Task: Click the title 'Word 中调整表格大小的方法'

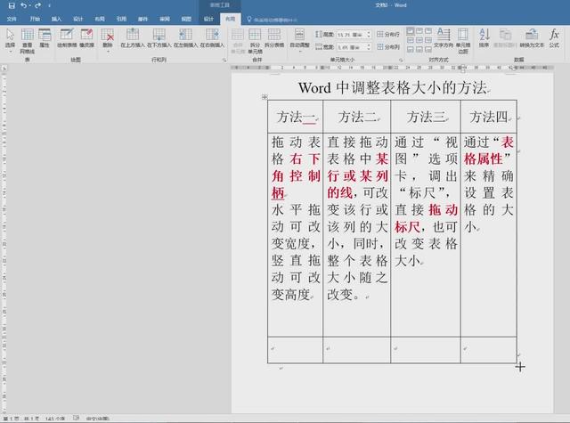Action: pyautogui.click(x=393, y=88)
